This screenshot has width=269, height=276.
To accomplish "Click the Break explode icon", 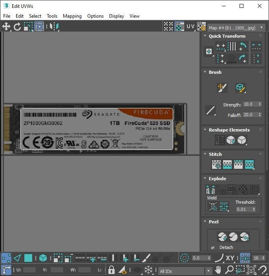I will point(210,189).
